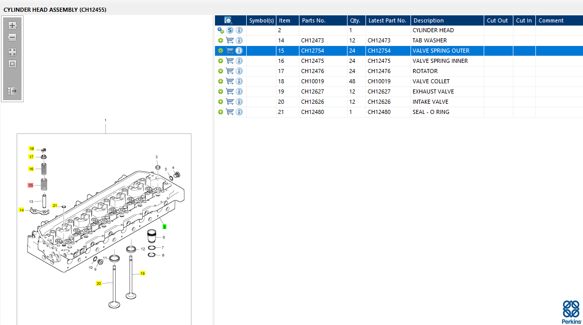Click the sub-assembly gears icon on CYLINDER HEAD row
This screenshot has height=325, width=583.
pos(221,31)
